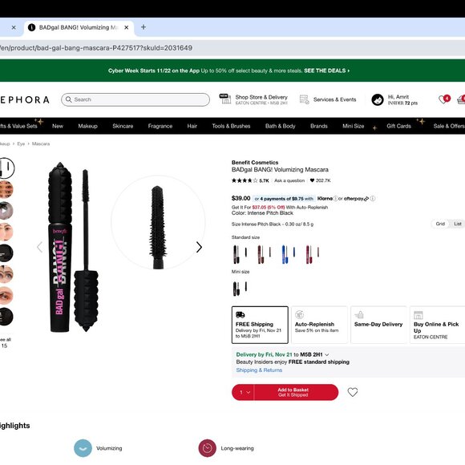The height and width of the screenshot is (465, 465).
Task: Open a new browser tab with plus icon
Action: click(144, 27)
